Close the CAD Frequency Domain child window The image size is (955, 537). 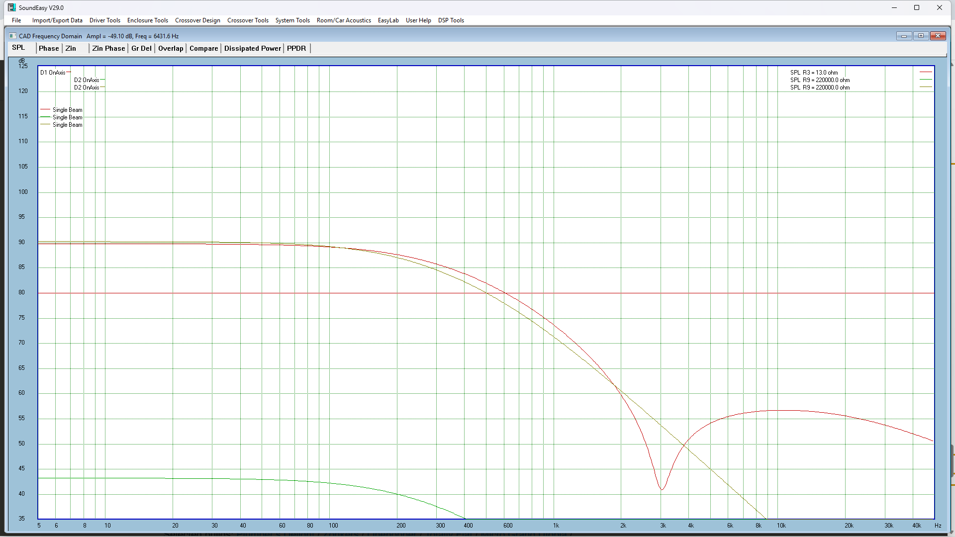pos(938,36)
